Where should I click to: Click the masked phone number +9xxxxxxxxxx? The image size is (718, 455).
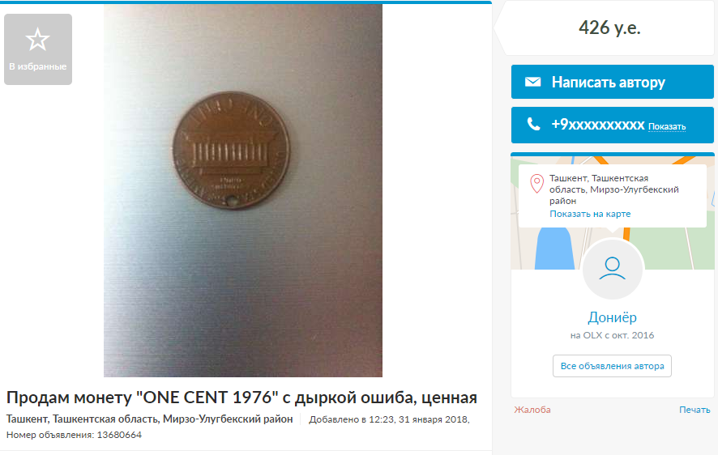(x=597, y=125)
